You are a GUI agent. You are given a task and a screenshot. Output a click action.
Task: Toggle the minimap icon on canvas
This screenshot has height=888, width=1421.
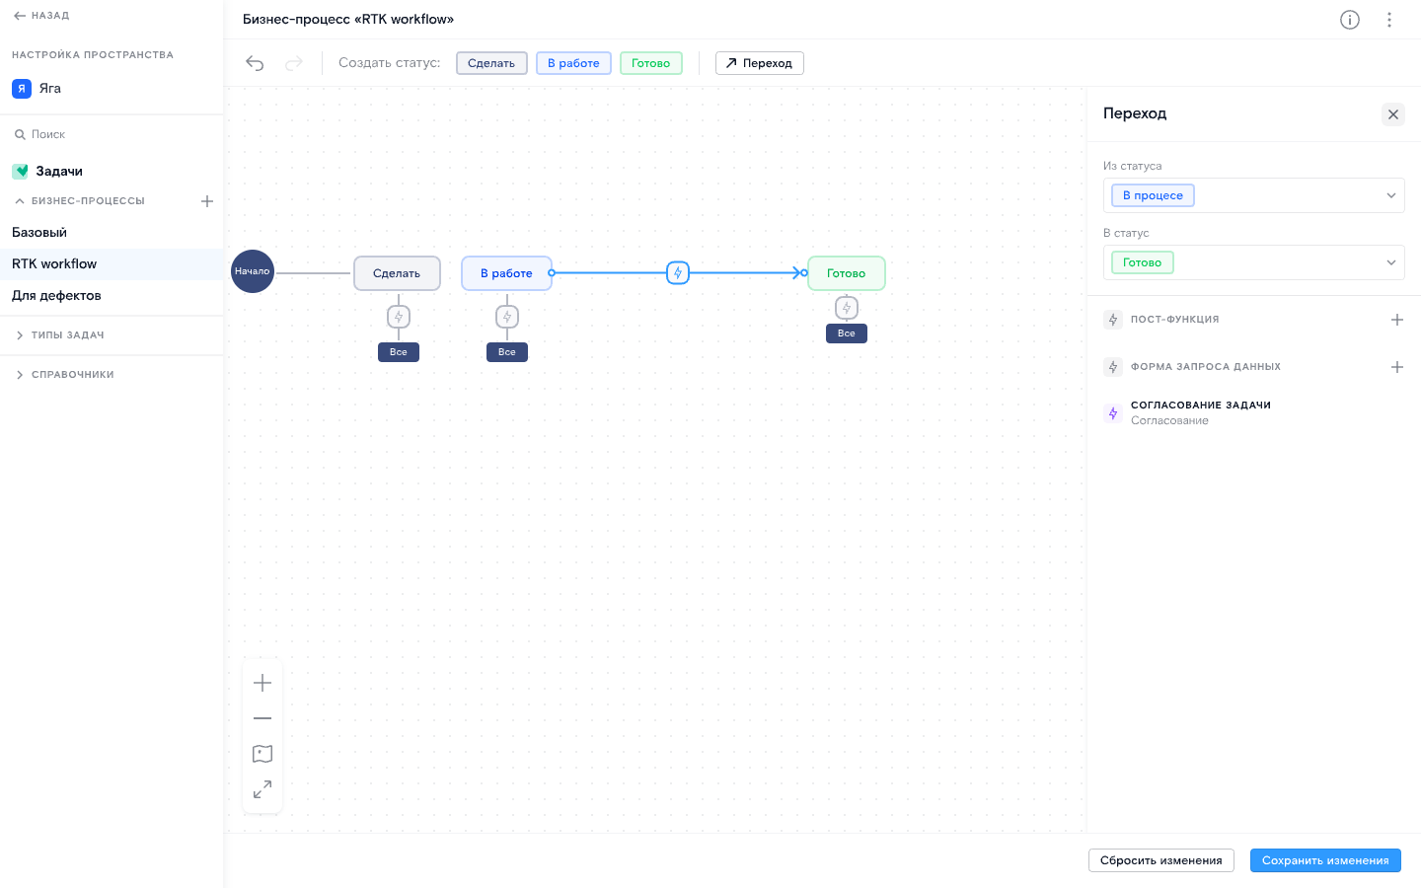point(262,754)
